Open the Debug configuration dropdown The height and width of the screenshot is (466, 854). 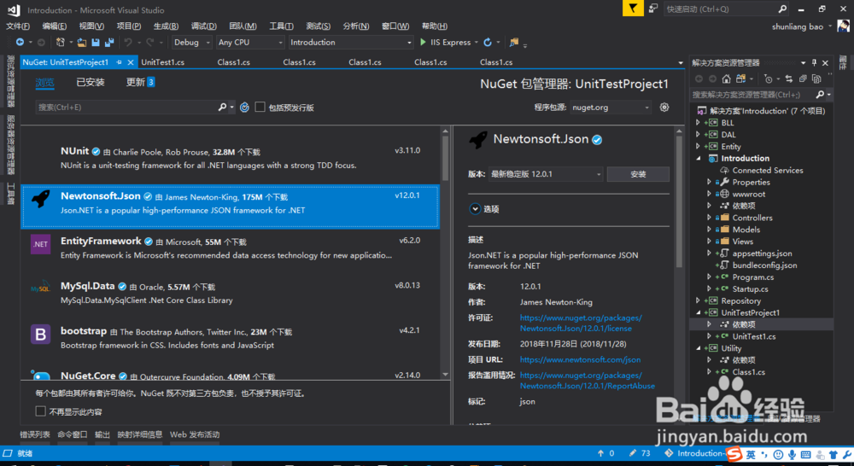pos(191,42)
